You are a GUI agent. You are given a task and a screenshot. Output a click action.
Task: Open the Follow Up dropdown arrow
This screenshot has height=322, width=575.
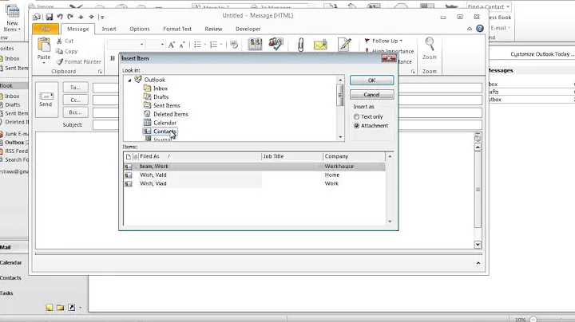401,41
